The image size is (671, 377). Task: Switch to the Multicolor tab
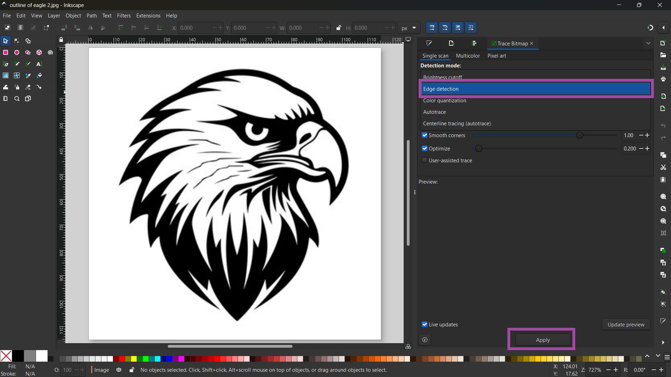click(x=468, y=56)
